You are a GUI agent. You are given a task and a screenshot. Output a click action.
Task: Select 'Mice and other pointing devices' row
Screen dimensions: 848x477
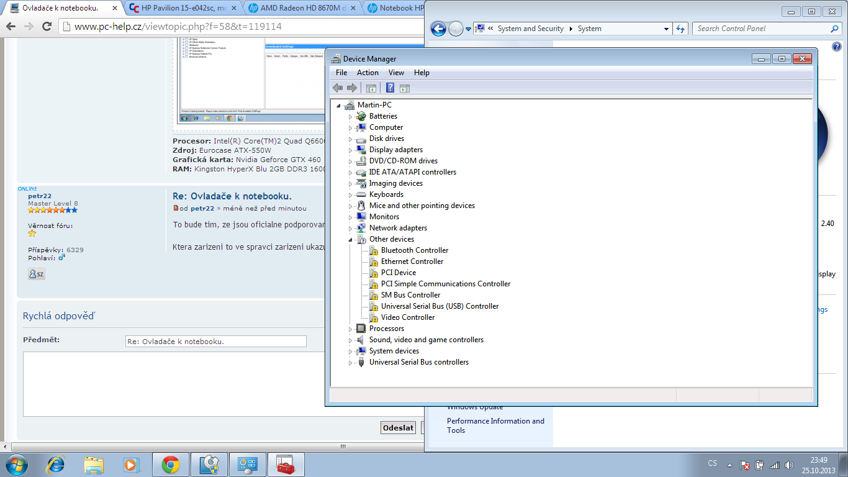(x=422, y=206)
